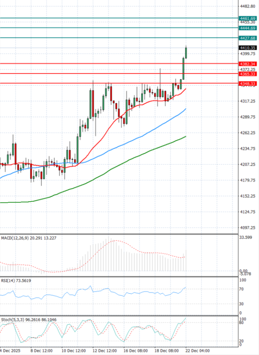The image size is (259, 355).
Task: Click the 8 Dec 12:00 time axis label
Action: coord(41,350)
